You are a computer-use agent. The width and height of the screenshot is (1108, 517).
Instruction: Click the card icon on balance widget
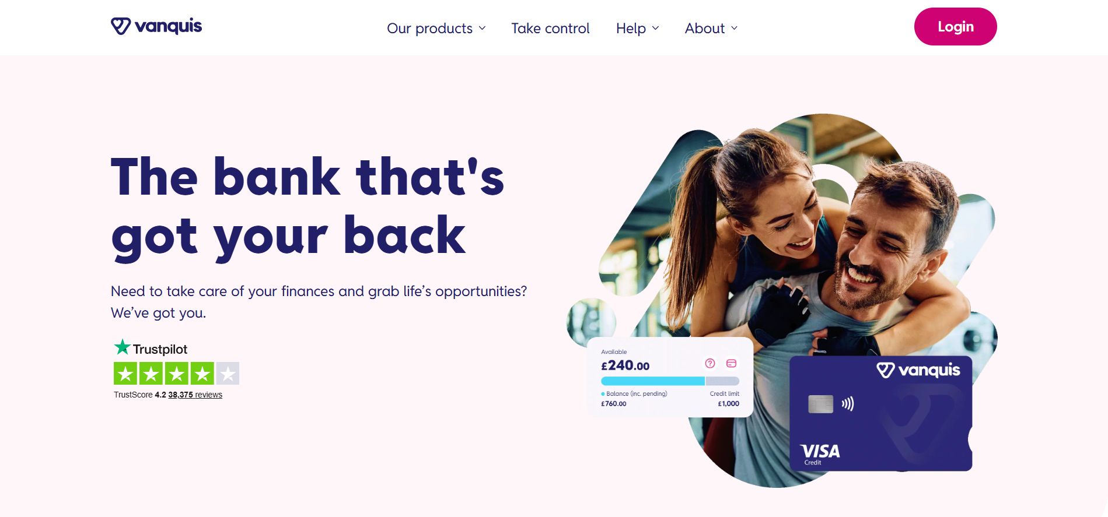pyautogui.click(x=731, y=363)
